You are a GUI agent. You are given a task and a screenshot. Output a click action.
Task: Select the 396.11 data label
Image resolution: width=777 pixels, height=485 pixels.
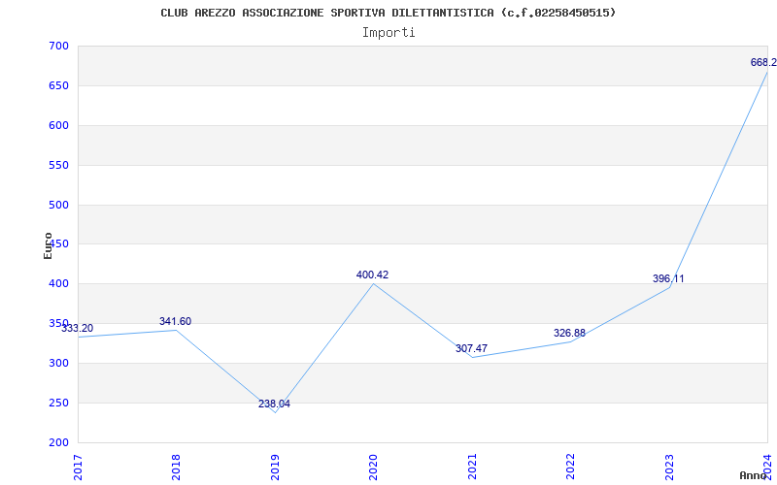(x=668, y=278)
